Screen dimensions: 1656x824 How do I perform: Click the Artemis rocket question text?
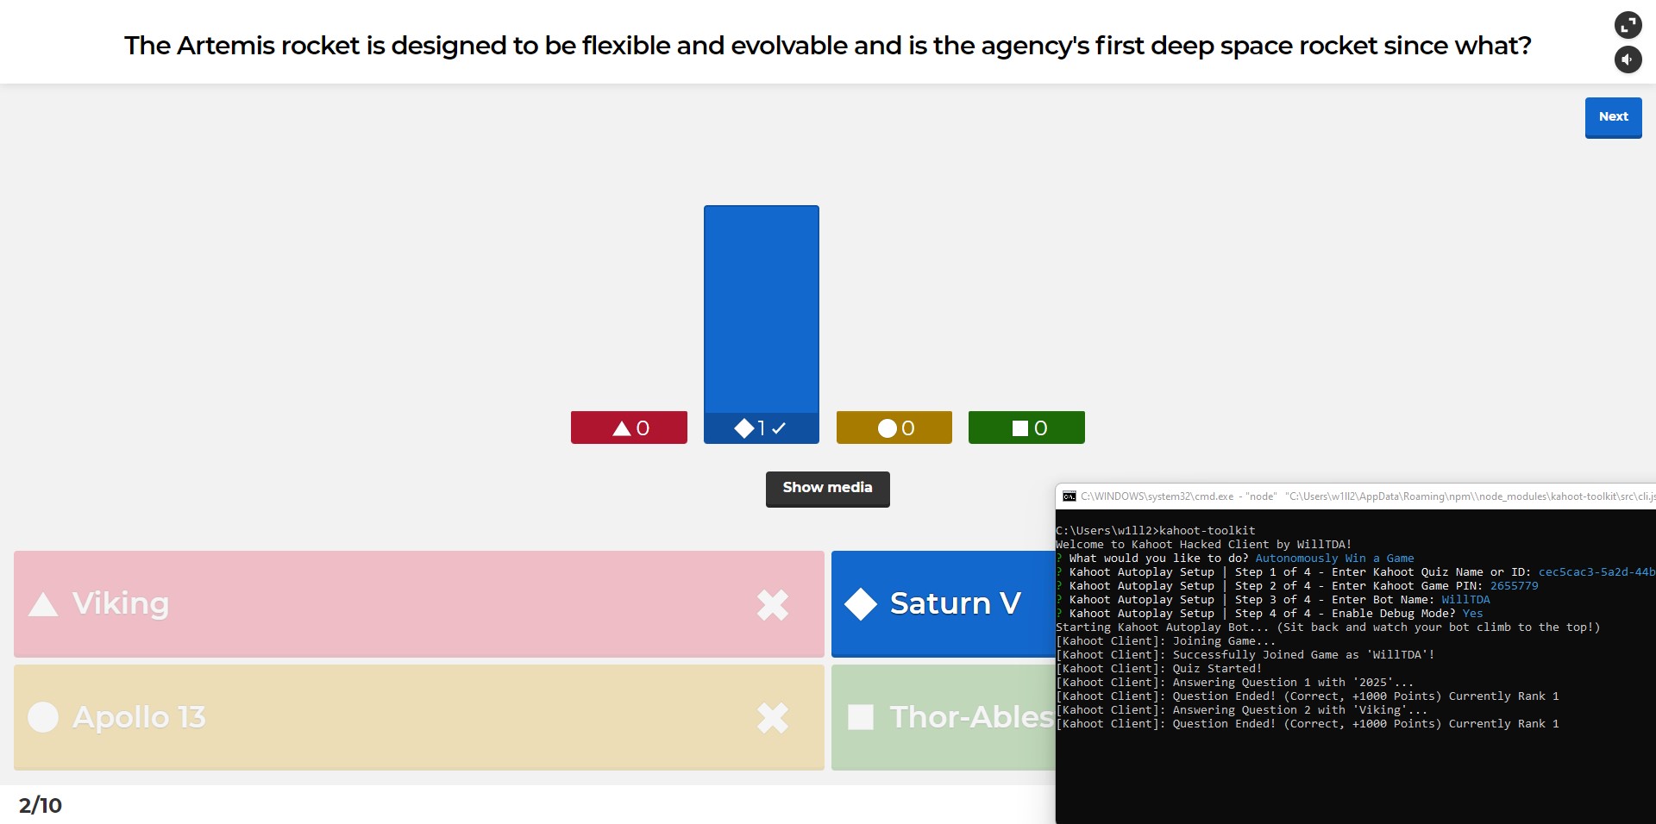(x=828, y=46)
